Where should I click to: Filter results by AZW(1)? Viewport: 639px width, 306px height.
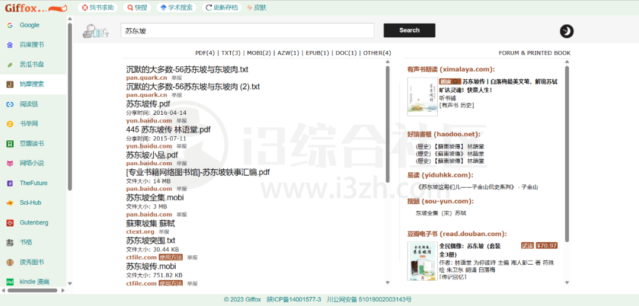click(x=289, y=53)
